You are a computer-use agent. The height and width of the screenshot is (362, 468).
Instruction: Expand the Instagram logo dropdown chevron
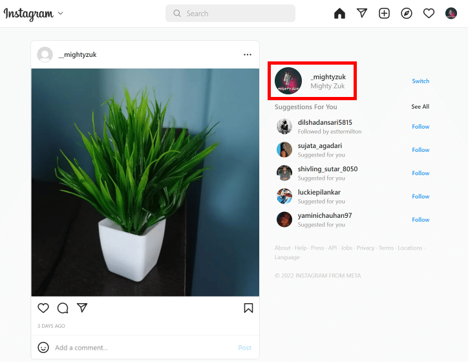click(61, 13)
